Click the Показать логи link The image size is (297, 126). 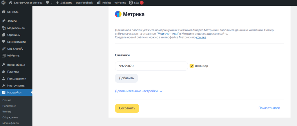pos(269,108)
